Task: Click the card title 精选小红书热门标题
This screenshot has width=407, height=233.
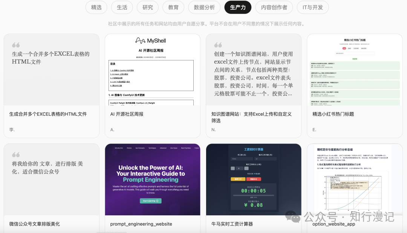Action: [x=333, y=114]
